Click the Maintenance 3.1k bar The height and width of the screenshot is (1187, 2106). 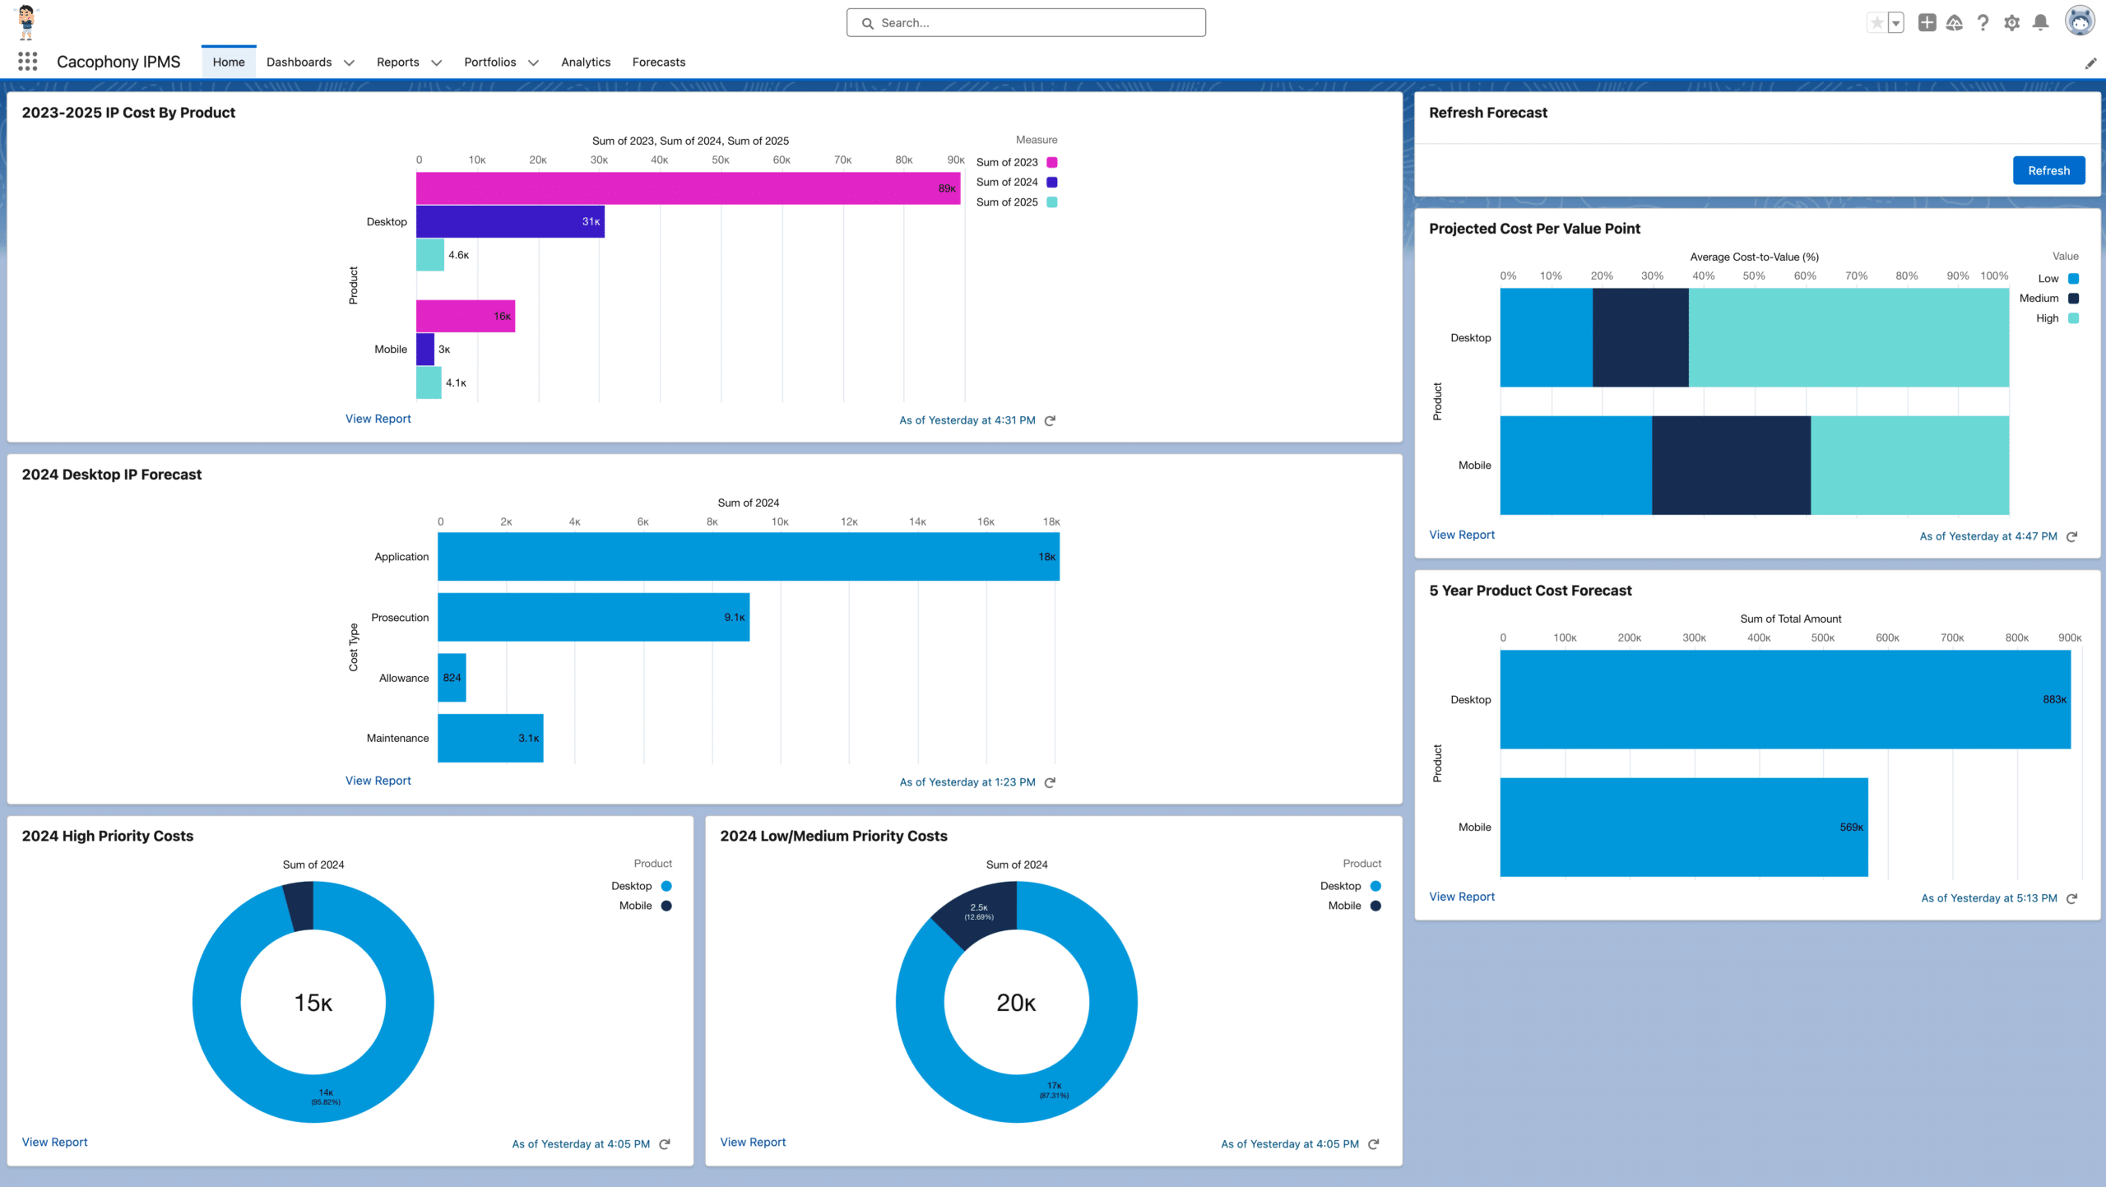[490, 738]
